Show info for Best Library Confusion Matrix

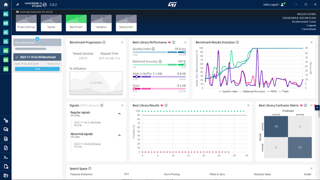pos(305,105)
